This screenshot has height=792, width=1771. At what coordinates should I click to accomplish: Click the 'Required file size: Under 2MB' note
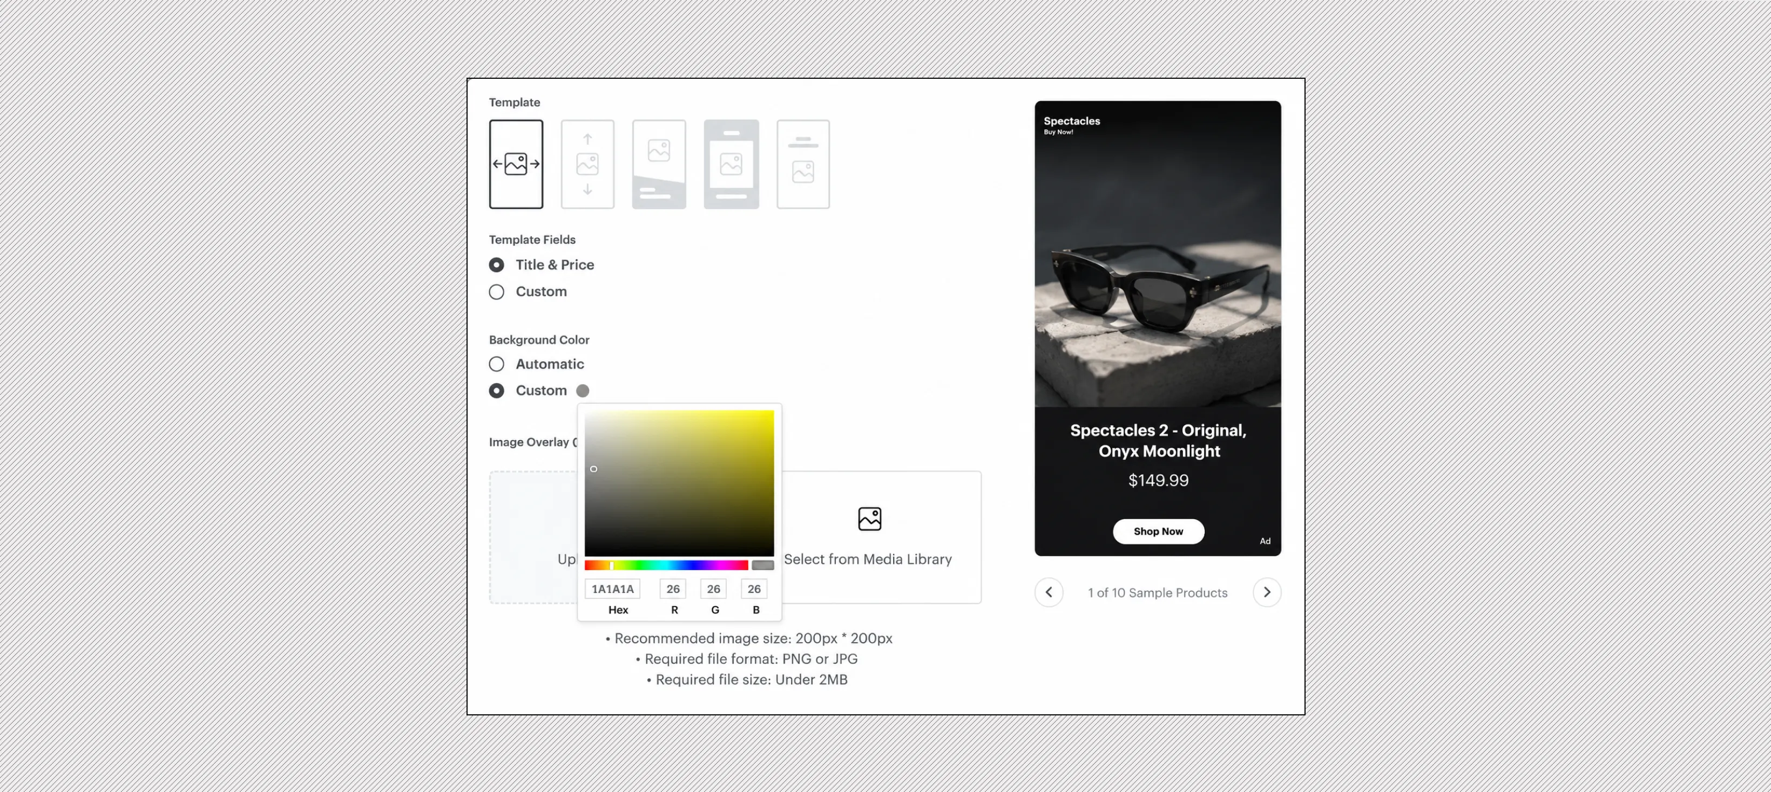click(747, 679)
